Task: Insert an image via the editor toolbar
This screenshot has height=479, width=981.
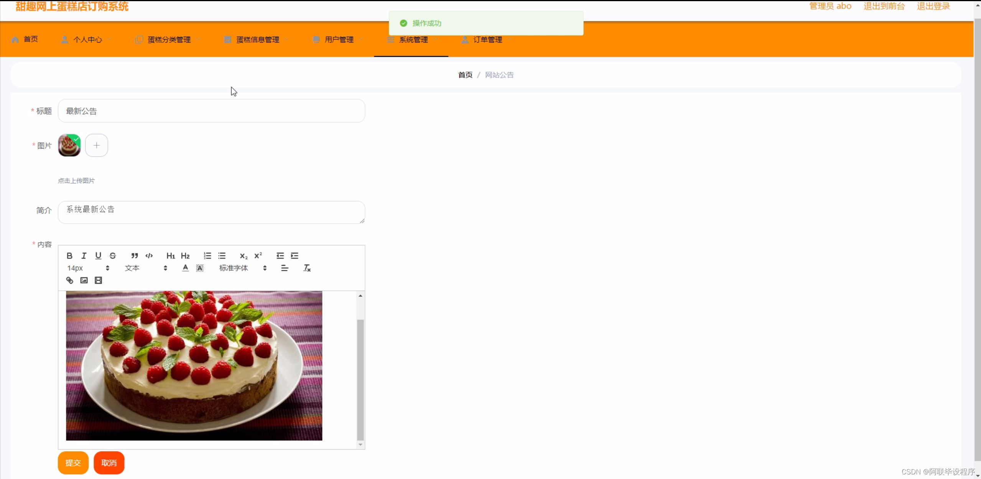Action: pyautogui.click(x=84, y=280)
